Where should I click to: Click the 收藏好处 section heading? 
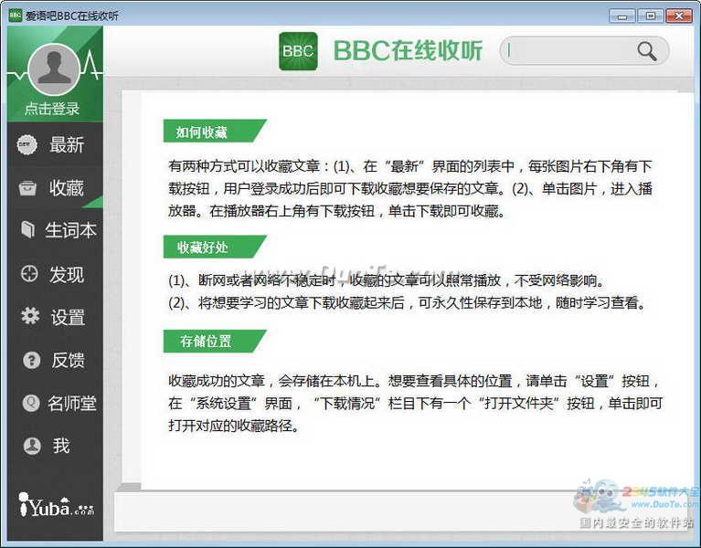[215, 247]
